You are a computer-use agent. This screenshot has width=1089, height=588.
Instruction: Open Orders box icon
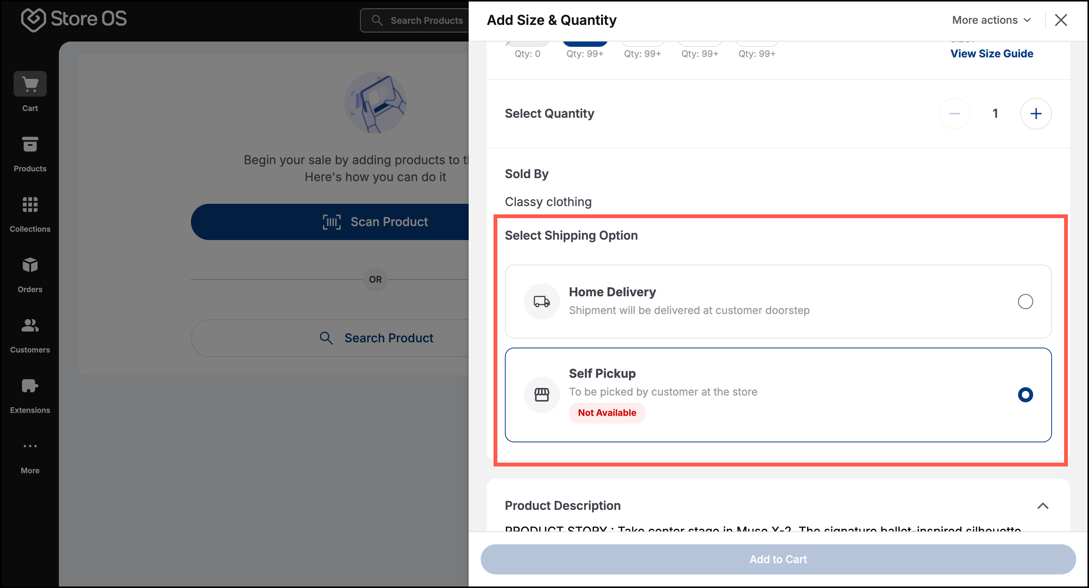30,265
